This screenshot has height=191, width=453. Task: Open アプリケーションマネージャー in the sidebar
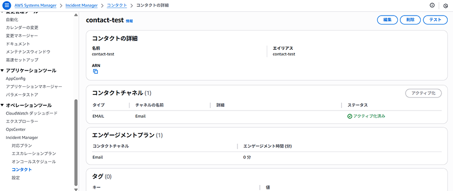[34, 87]
